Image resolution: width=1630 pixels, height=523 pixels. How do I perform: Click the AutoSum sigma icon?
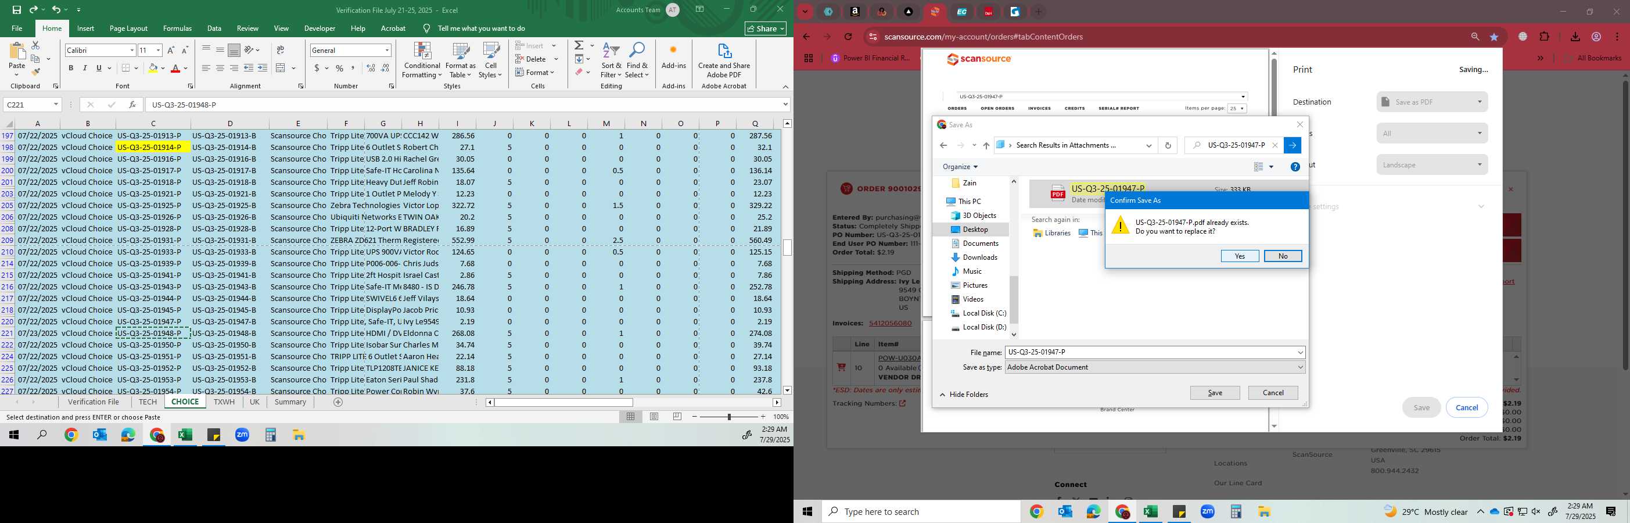579,45
